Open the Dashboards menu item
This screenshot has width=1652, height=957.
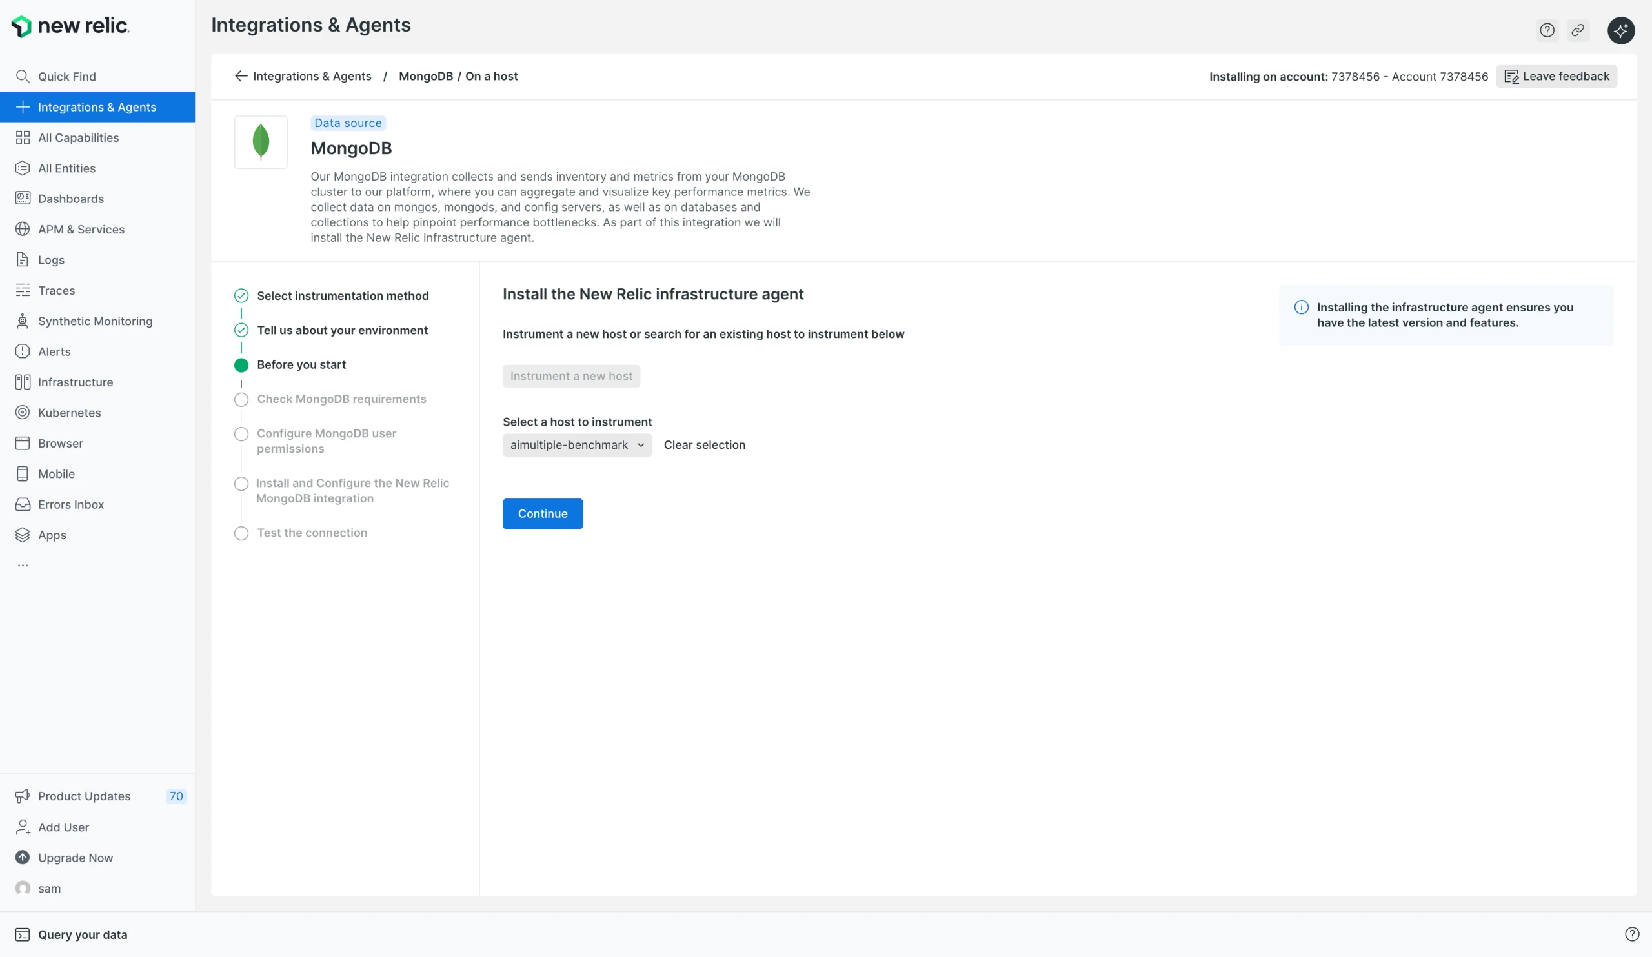tap(97, 199)
